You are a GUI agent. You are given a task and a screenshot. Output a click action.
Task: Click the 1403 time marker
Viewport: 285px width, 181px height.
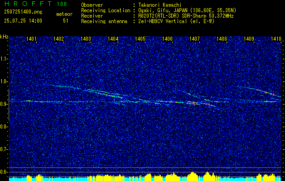coord(86,39)
